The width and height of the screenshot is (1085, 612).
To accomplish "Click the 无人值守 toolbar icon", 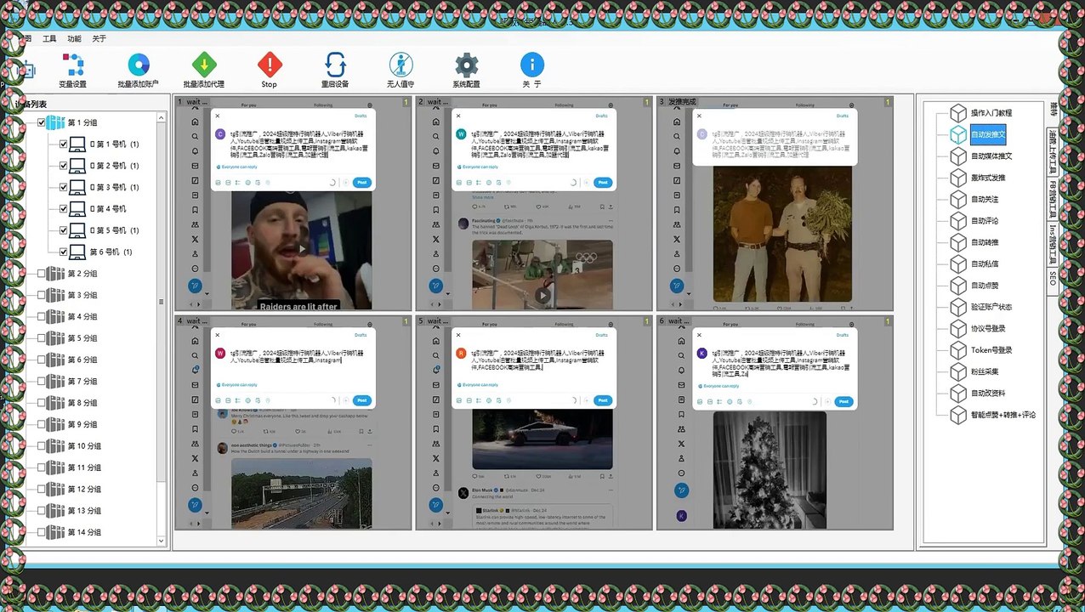I will click(400, 65).
